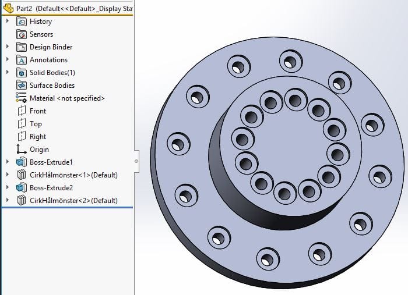
Task: Select the Right plane in tree
Action: point(38,137)
